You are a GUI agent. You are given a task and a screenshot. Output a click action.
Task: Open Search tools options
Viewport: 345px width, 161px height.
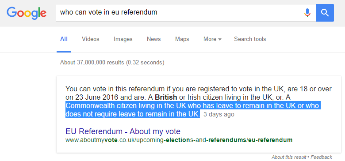[250, 39]
